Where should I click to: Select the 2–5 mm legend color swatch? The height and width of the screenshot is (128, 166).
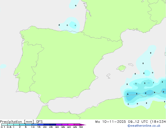click(23, 125)
